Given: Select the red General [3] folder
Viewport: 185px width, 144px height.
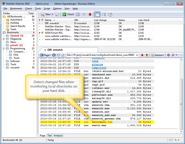Looking at the screenshot, I should [17, 36].
